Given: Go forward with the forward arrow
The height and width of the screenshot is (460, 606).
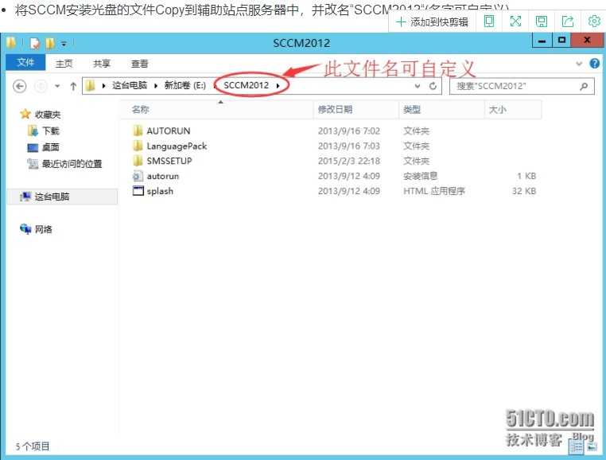Looking at the screenshot, I should click(x=41, y=86).
